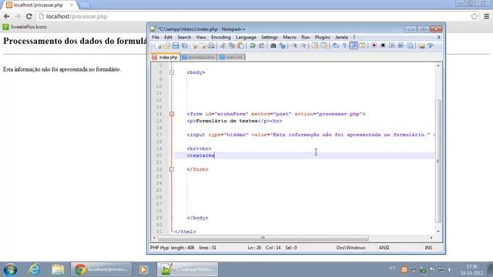Undo last edit with green arrow
The image size is (493, 277).
[x=252, y=46]
